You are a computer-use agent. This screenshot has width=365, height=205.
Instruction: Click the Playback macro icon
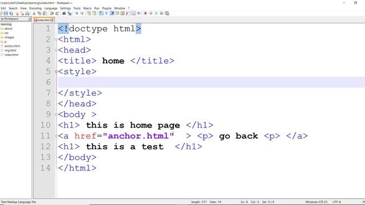pos(156,13)
